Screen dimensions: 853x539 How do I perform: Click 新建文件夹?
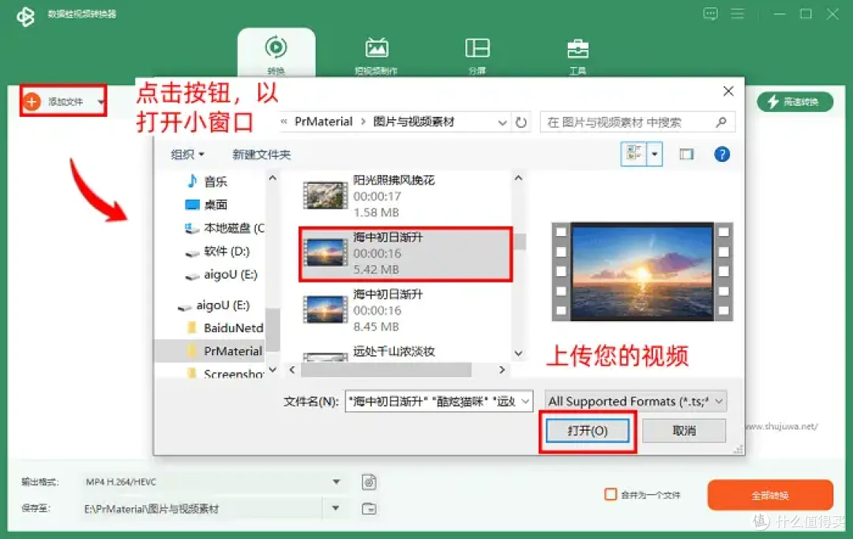(x=261, y=155)
